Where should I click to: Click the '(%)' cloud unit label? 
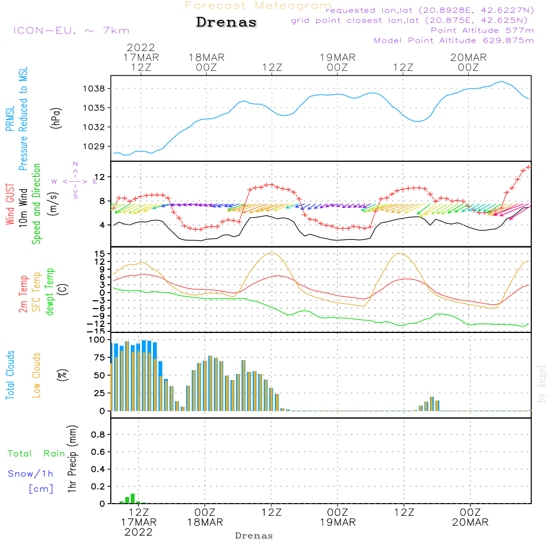(x=62, y=375)
